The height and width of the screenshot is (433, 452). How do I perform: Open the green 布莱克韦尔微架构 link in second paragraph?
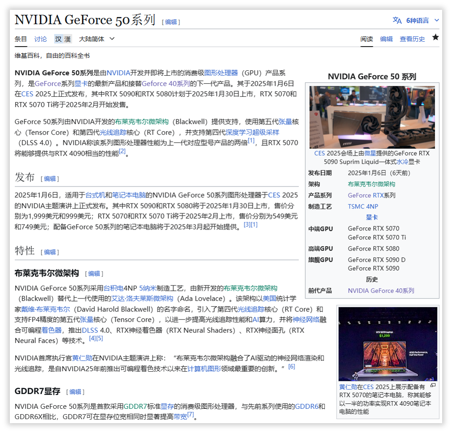coord(142,121)
